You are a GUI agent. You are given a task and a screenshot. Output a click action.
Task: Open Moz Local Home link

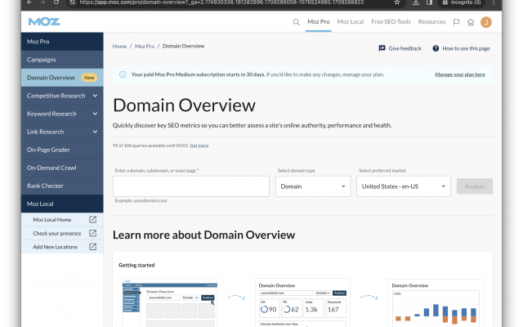[52, 220]
